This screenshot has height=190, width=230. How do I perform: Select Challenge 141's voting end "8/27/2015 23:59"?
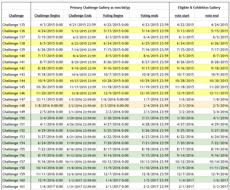click(155, 62)
